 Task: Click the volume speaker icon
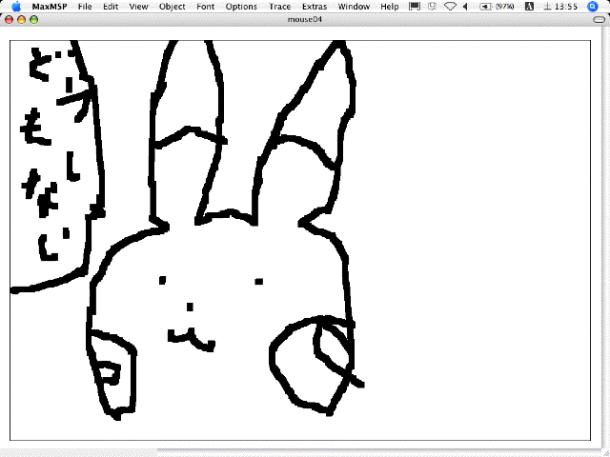coord(467,7)
